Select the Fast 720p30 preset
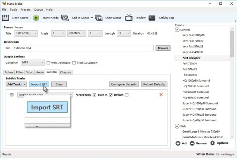Image resolution: width=237 pixels, height=158 pixels. tap(190, 63)
